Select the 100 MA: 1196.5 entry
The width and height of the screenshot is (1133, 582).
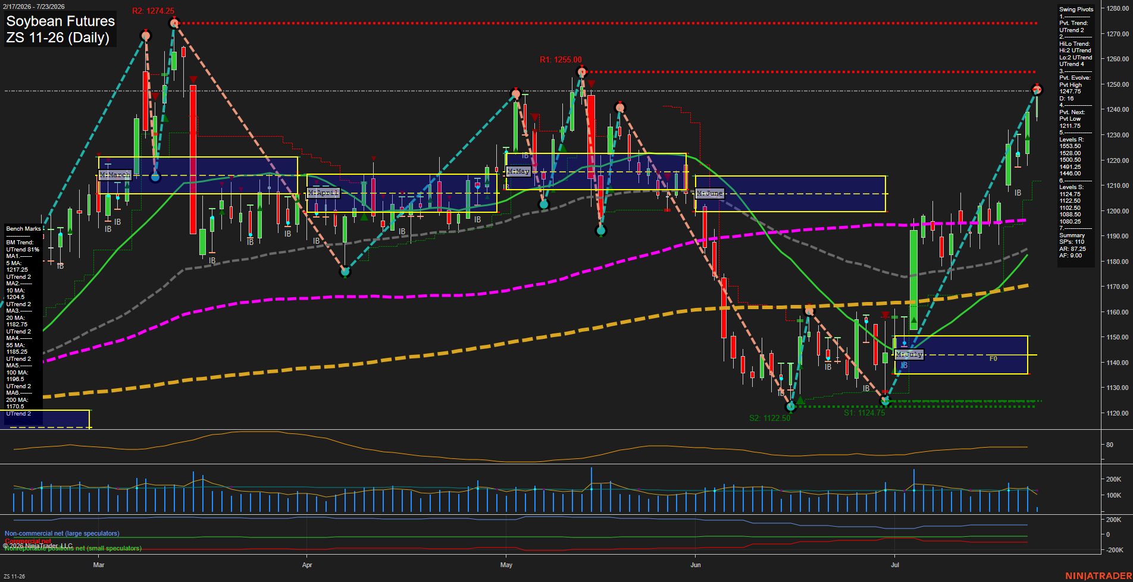(x=15, y=376)
